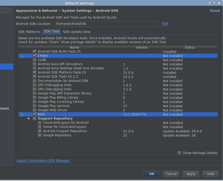
Task: Check the LLDB checkbox
Action: click(x=35, y=60)
